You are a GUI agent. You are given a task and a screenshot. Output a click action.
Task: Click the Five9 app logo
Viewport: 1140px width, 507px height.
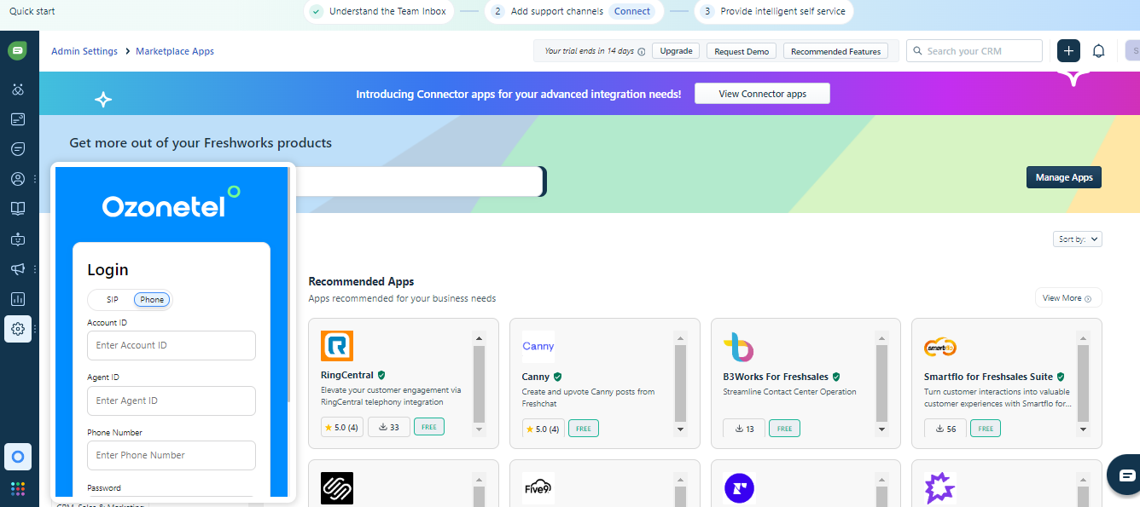click(538, 488)
